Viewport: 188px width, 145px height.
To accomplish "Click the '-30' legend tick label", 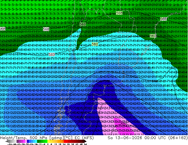I will 27,144.
